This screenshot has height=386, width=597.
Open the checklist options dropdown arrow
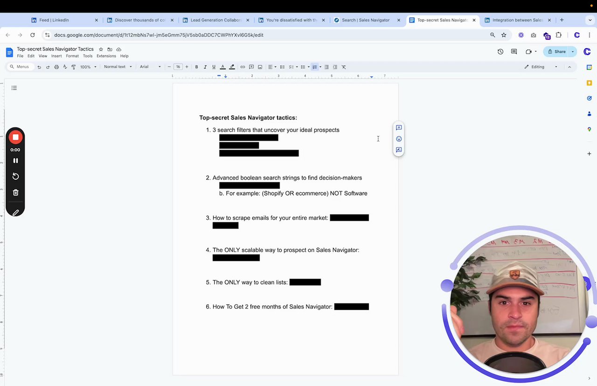pyautogui.click(x=297, y=67)
